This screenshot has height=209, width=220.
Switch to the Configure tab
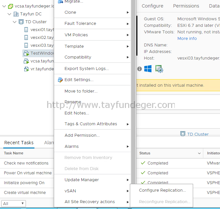(152, 6)
